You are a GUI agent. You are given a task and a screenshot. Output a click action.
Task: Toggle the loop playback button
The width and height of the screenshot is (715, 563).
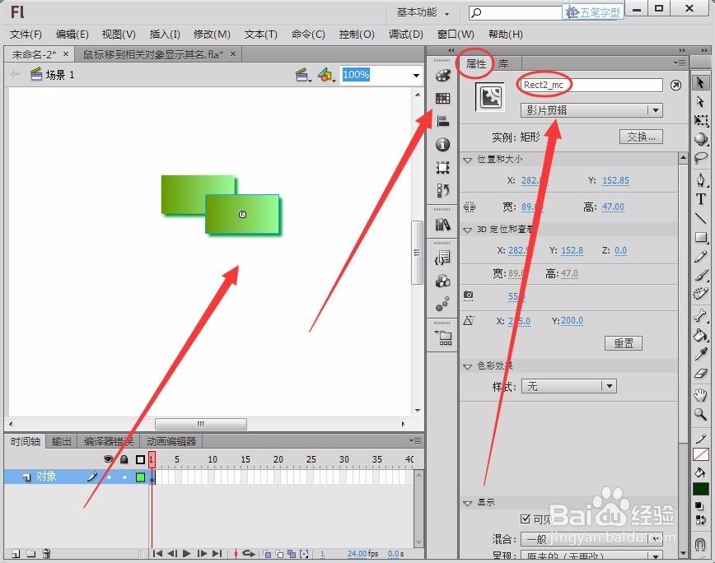(249, 554)
